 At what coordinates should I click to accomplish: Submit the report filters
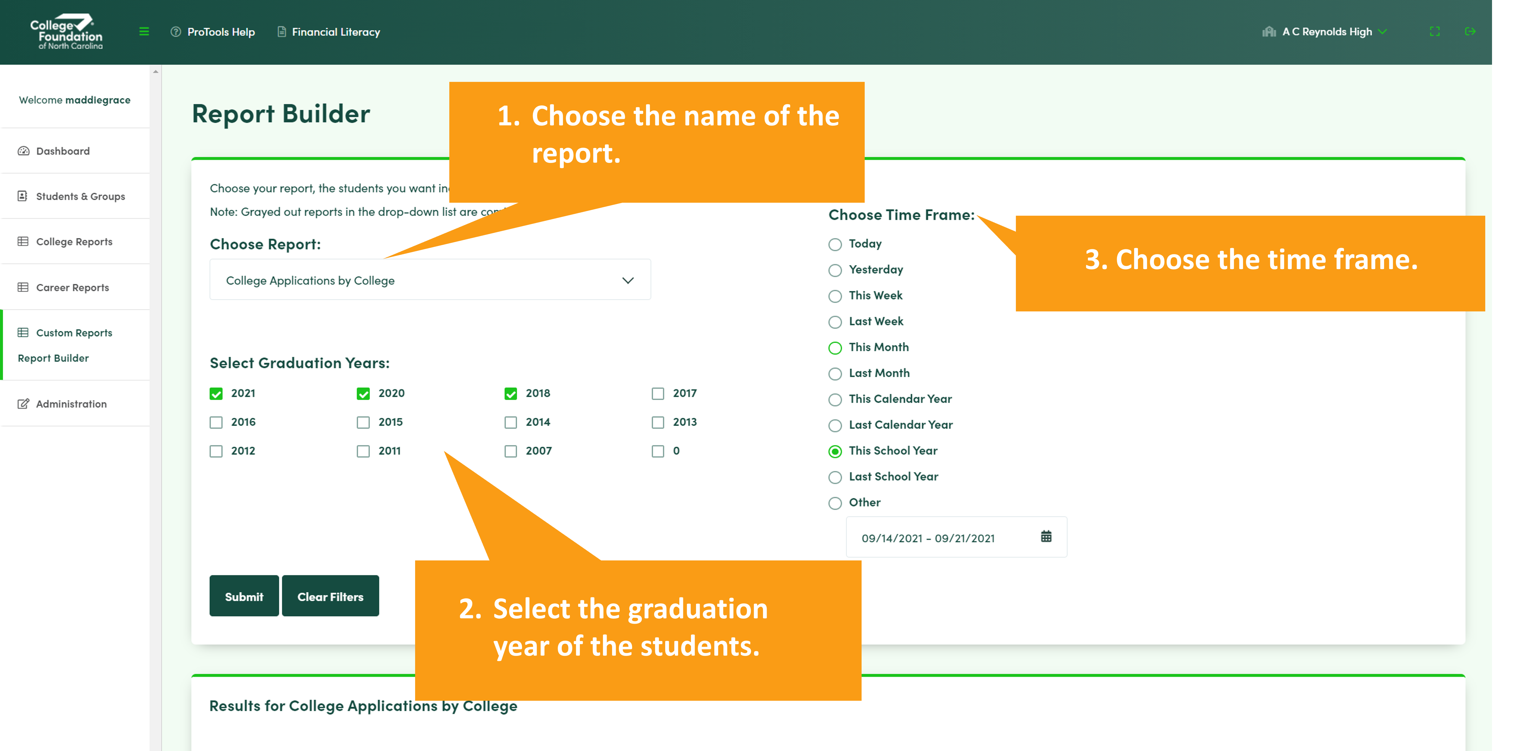point(244,596)
